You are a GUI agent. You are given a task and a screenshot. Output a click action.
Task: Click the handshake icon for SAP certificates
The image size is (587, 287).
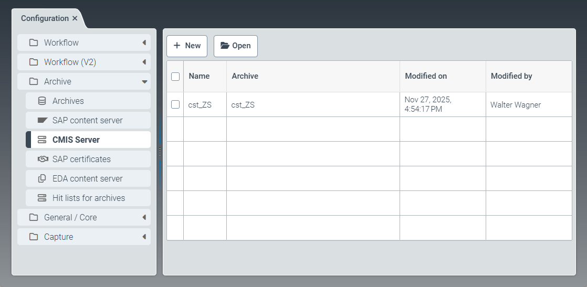(42, 159)
